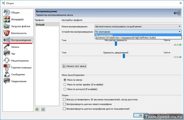Open the Сообщения section
The width and height of the screenshot is (184, 120).
(18, 74)
